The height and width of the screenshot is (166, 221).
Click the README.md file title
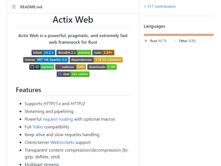(31, 7)
